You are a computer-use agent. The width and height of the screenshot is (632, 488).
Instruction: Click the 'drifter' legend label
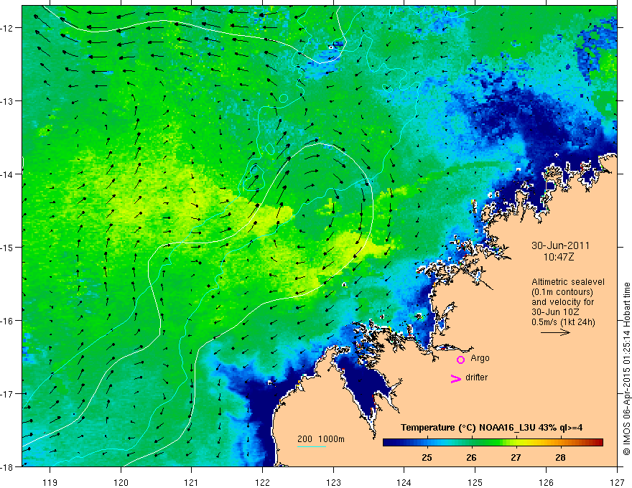[476, 377]
